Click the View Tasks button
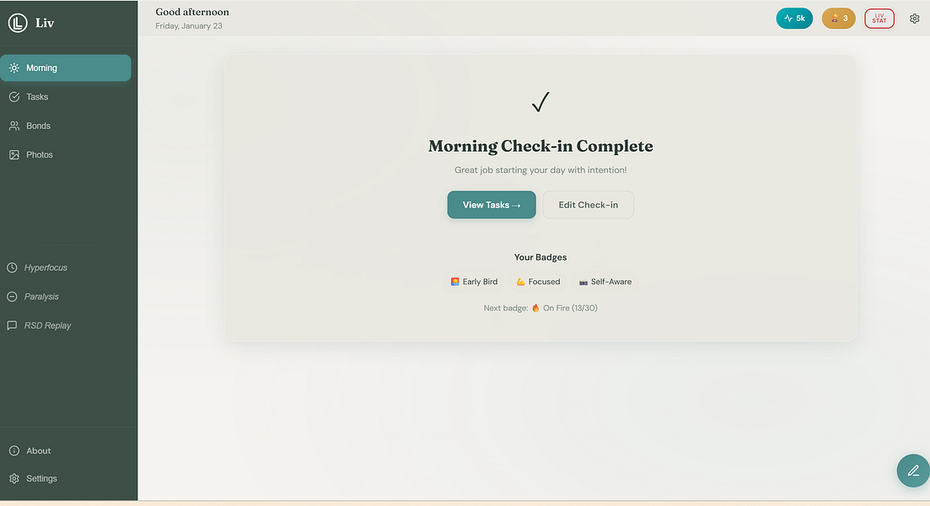 (492, 205)
